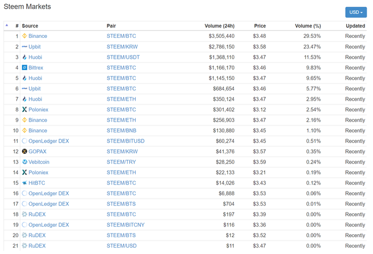Click the OpenLedger DEX icon in row 11
This screenshot has height=254, width=373.
click(24, 141)
